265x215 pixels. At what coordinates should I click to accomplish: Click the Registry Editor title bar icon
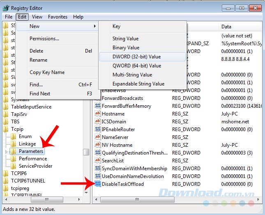[6, 8]
